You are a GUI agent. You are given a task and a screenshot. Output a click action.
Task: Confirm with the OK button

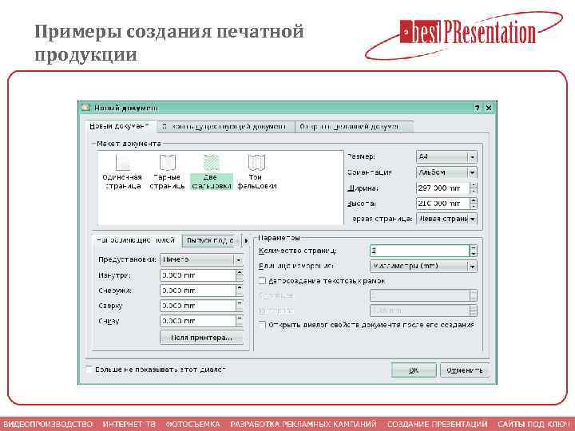[414, 370]
